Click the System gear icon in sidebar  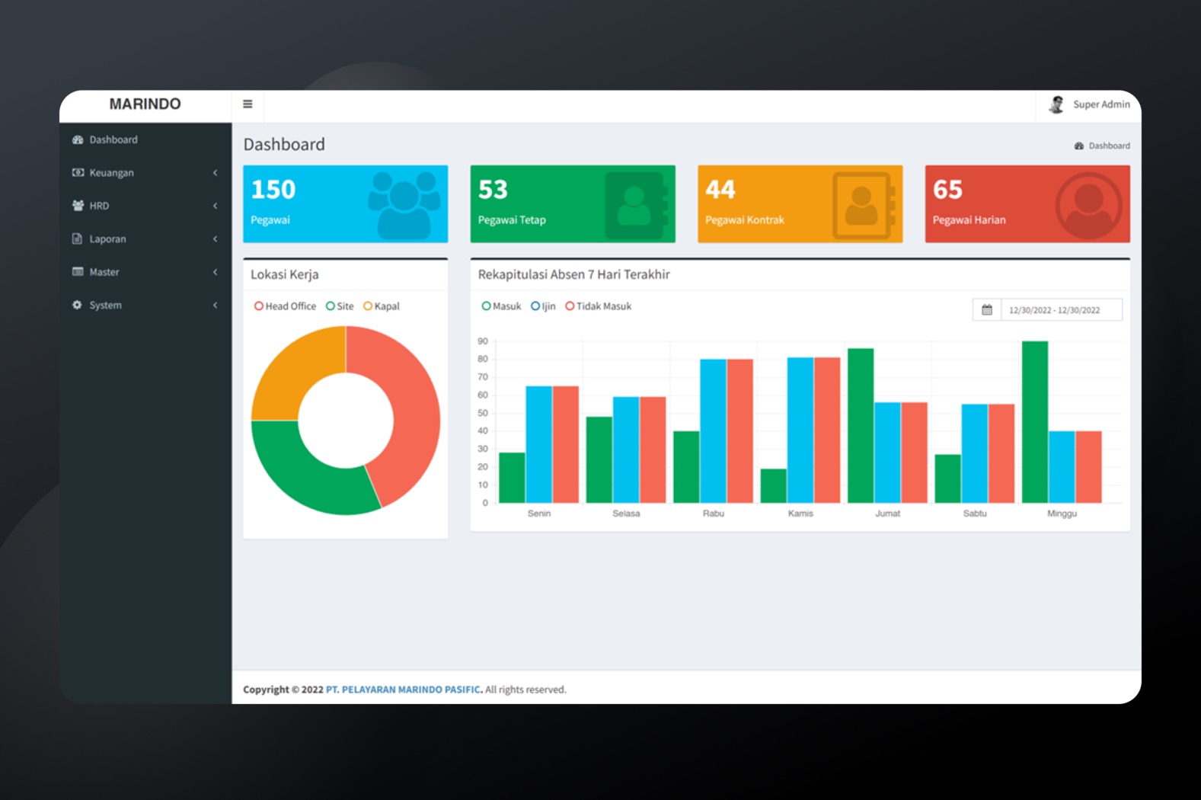pyautogui.click(x=78, y=306)
